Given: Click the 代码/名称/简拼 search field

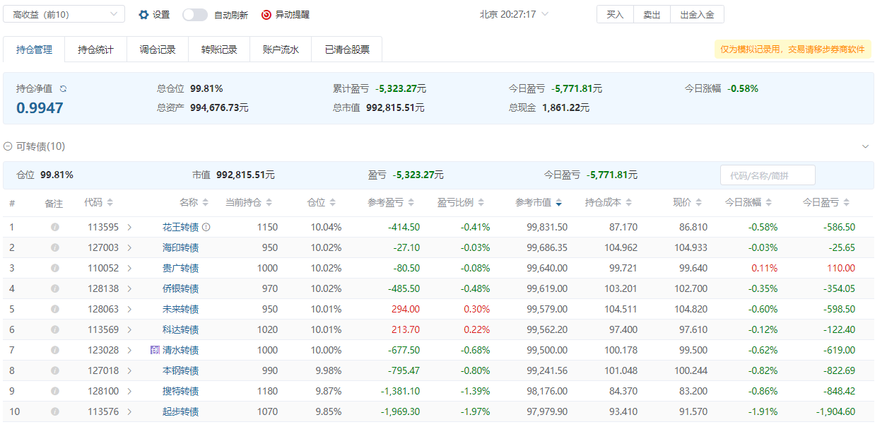Looking at the screenshot, I should click(x=767, y=175).
